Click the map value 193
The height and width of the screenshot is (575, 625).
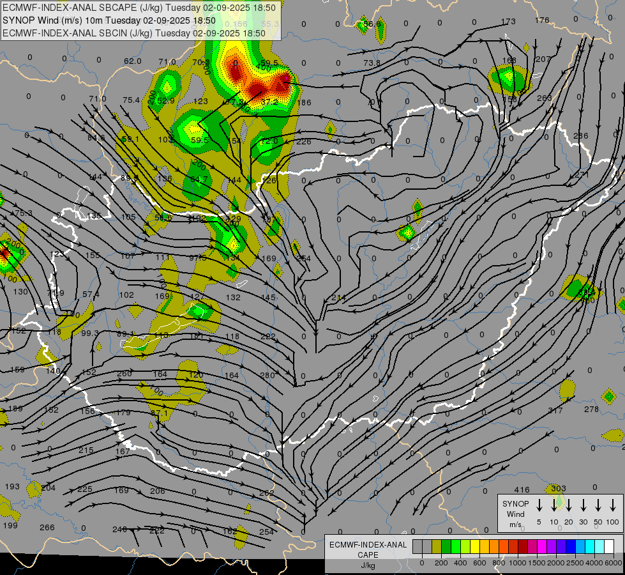tap(12, 486)
